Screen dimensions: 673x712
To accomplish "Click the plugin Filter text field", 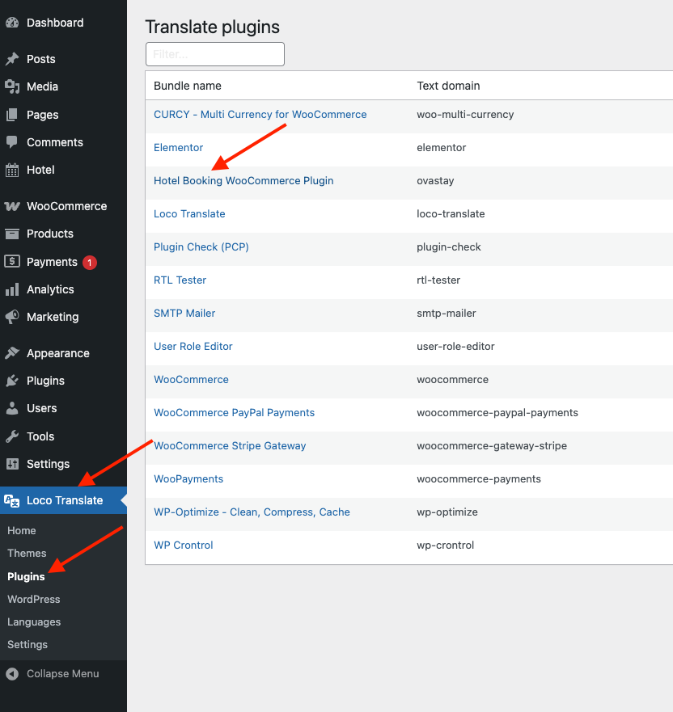I will pyautogui.click(x=215, y=54).
